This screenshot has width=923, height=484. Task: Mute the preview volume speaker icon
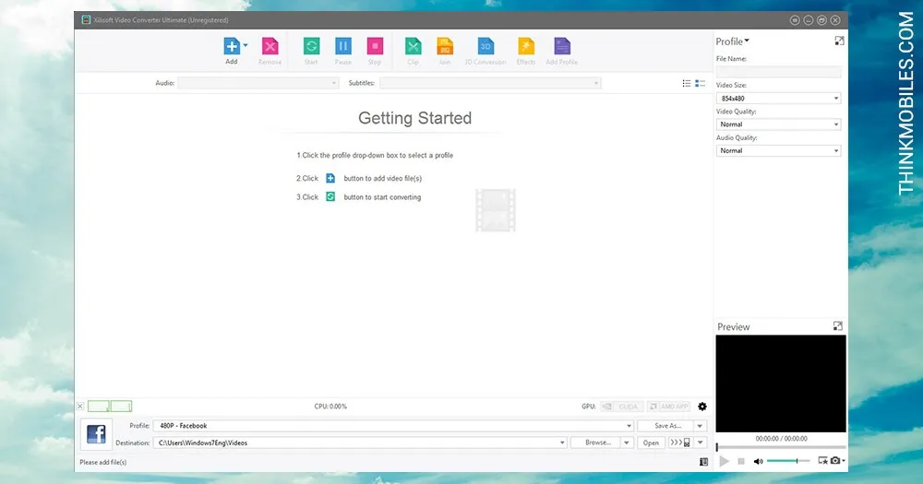click(758, 462)
